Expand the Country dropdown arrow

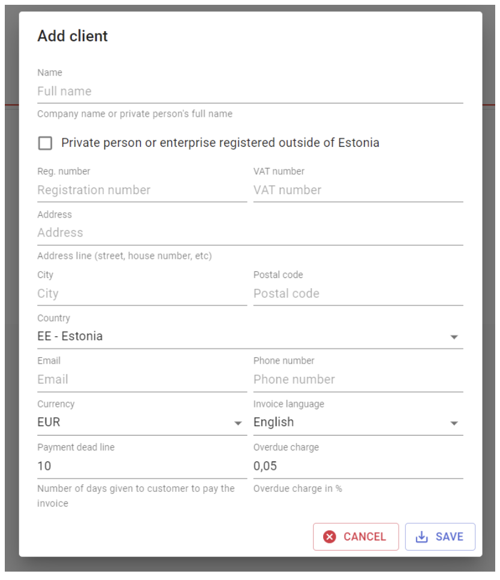click(454, 337)
